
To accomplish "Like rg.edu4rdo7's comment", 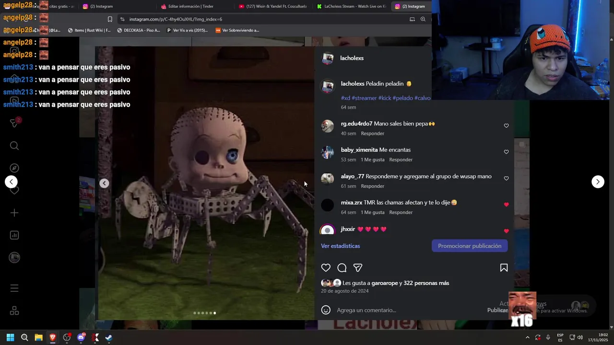I will click(506, 126).
